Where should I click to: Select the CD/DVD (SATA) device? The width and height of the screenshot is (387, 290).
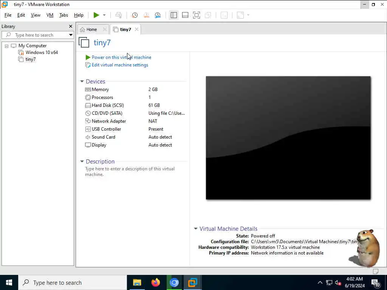point(135,113)
